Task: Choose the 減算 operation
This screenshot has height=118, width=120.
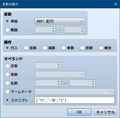Action: point(45,48)
